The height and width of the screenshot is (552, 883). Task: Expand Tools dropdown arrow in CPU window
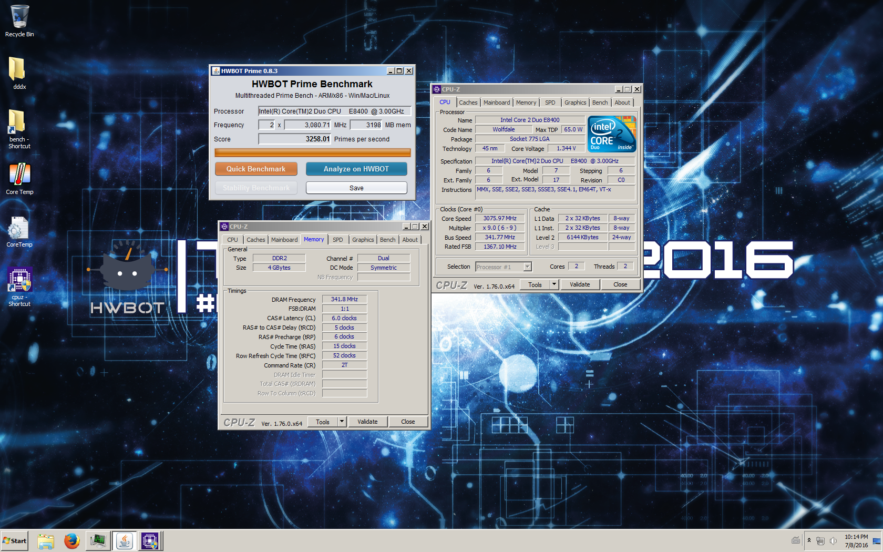554,284
